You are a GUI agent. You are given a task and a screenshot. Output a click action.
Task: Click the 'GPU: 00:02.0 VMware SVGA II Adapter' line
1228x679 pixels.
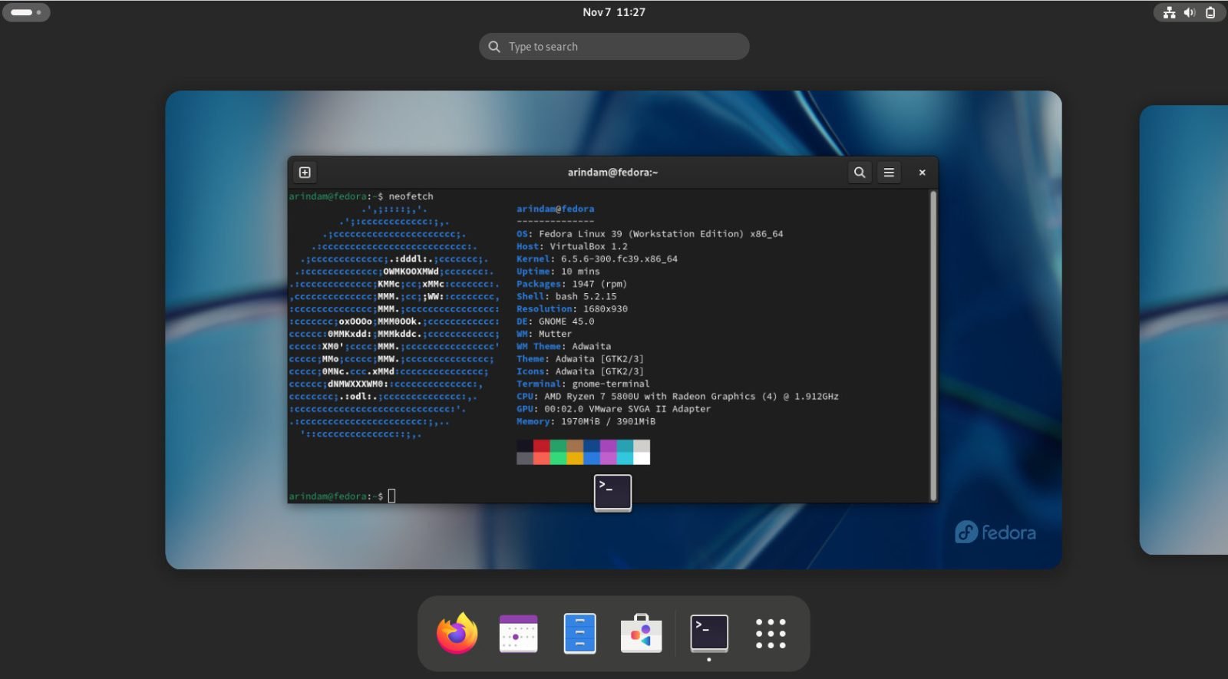613,409
